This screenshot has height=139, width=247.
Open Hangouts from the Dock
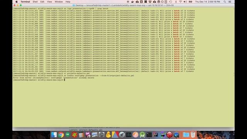click(x=68, y=135)
